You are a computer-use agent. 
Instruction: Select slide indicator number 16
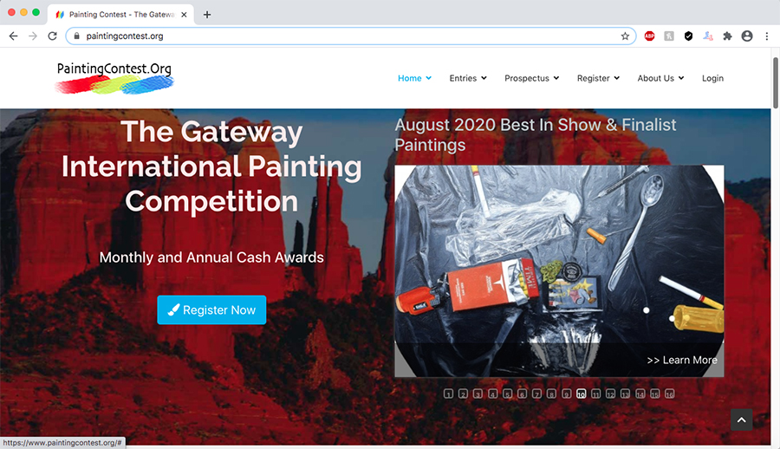click(x=670, y=394)
